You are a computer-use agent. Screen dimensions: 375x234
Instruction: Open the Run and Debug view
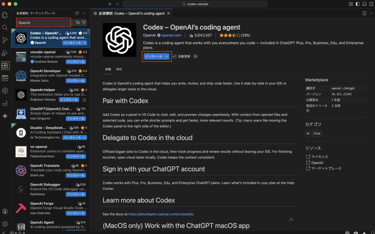[5, 53]
